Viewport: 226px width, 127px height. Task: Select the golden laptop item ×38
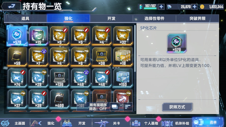pyautogui.click(x=102, y=57)
